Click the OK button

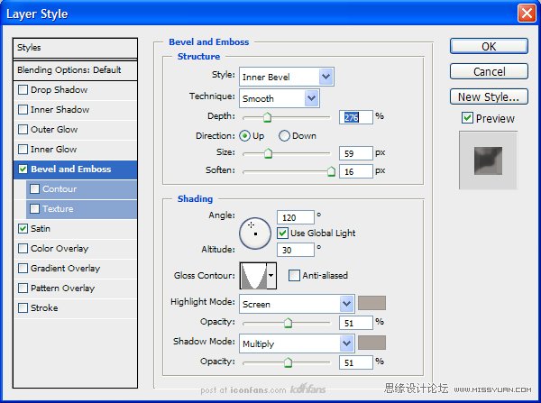pos(489,46)
